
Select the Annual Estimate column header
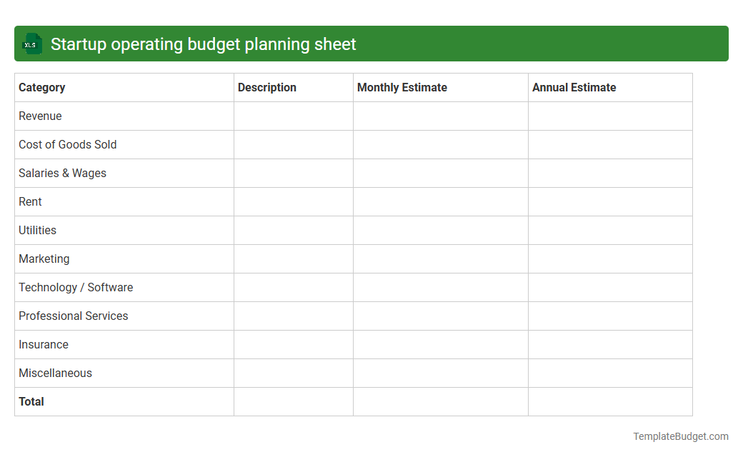[574, 87]
